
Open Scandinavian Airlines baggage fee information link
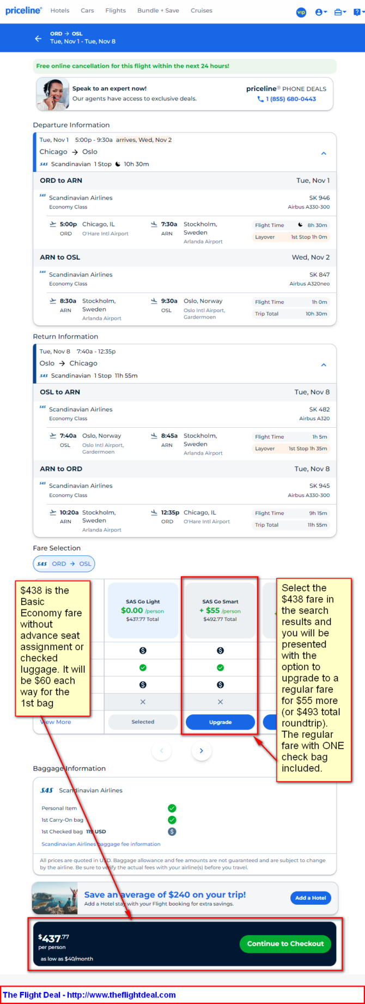coord(101,844)
